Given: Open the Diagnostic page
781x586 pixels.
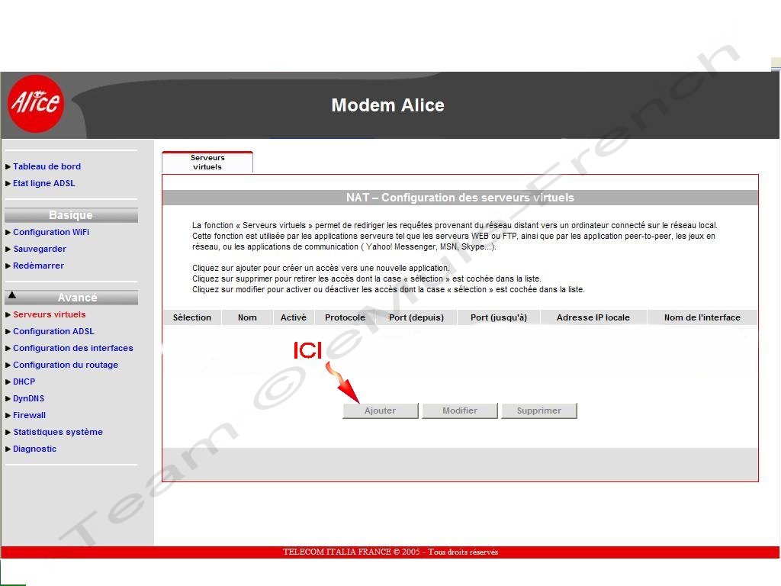Looking at the screenshot, I should coord(34,449).
